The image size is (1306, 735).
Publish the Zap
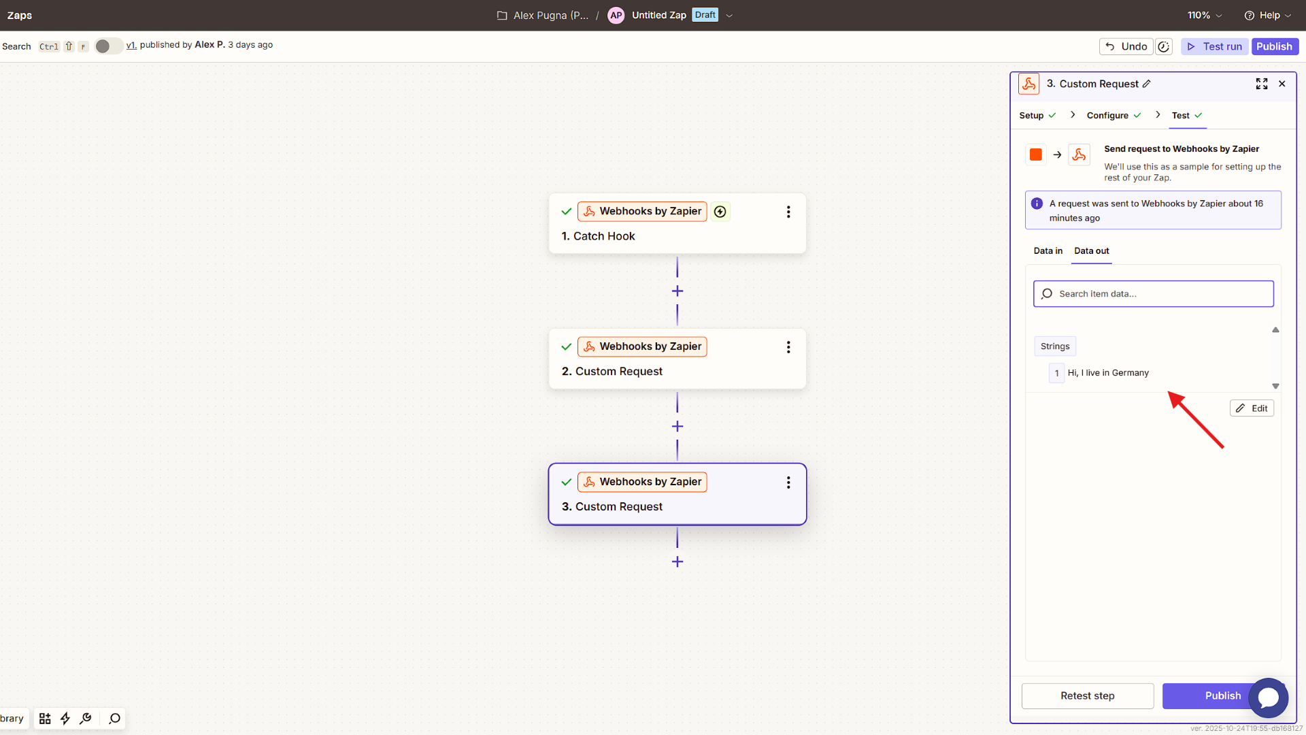(x=1275, y=46)
